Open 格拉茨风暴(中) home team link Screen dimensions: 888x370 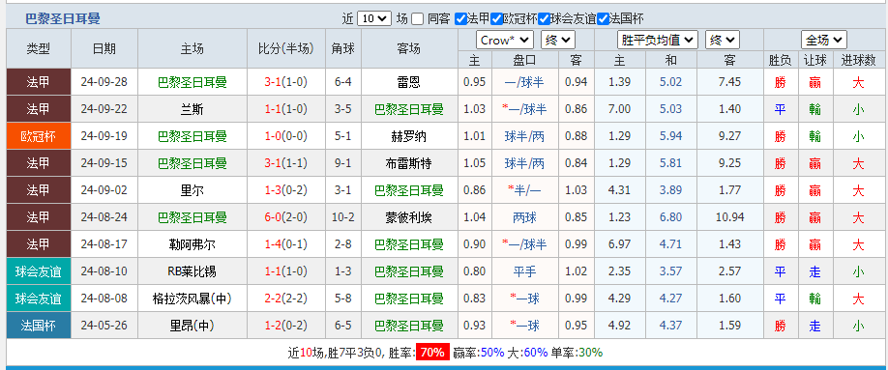tap(192, 299)
